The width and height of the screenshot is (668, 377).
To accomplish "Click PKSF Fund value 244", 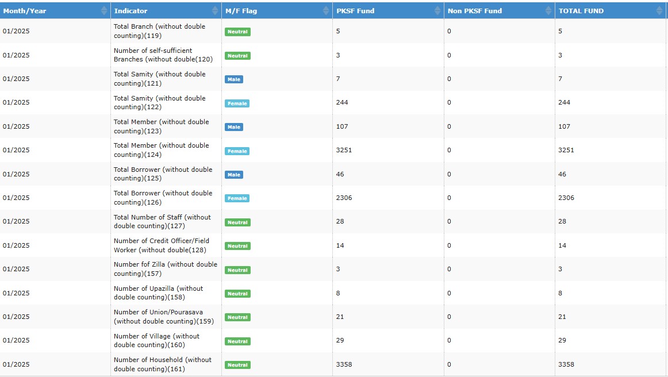I will tap(342, 102).
